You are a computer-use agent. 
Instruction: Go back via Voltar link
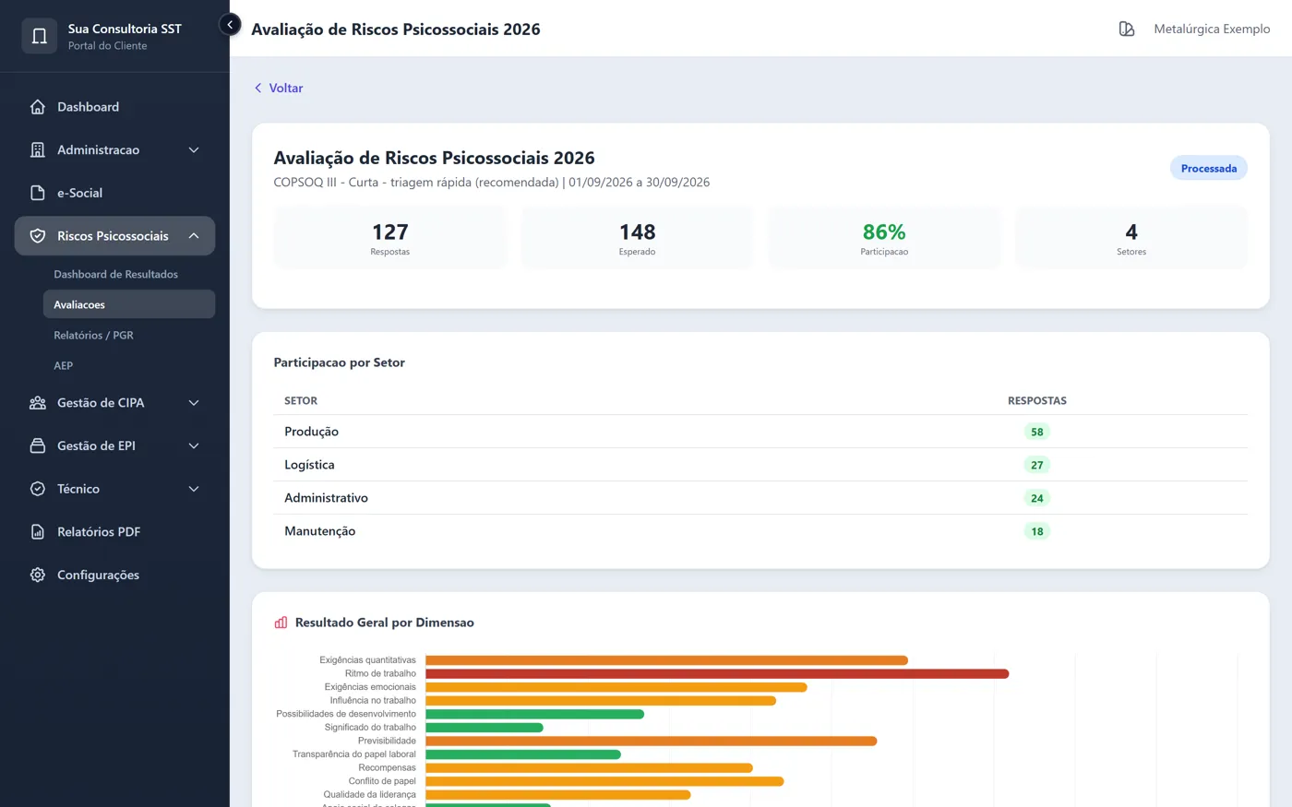[278, 88]
